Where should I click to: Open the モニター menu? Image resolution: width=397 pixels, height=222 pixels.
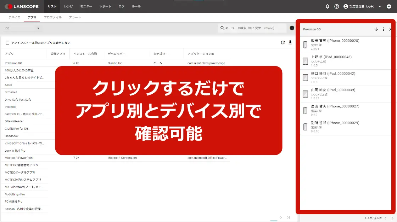coord(86,6)
